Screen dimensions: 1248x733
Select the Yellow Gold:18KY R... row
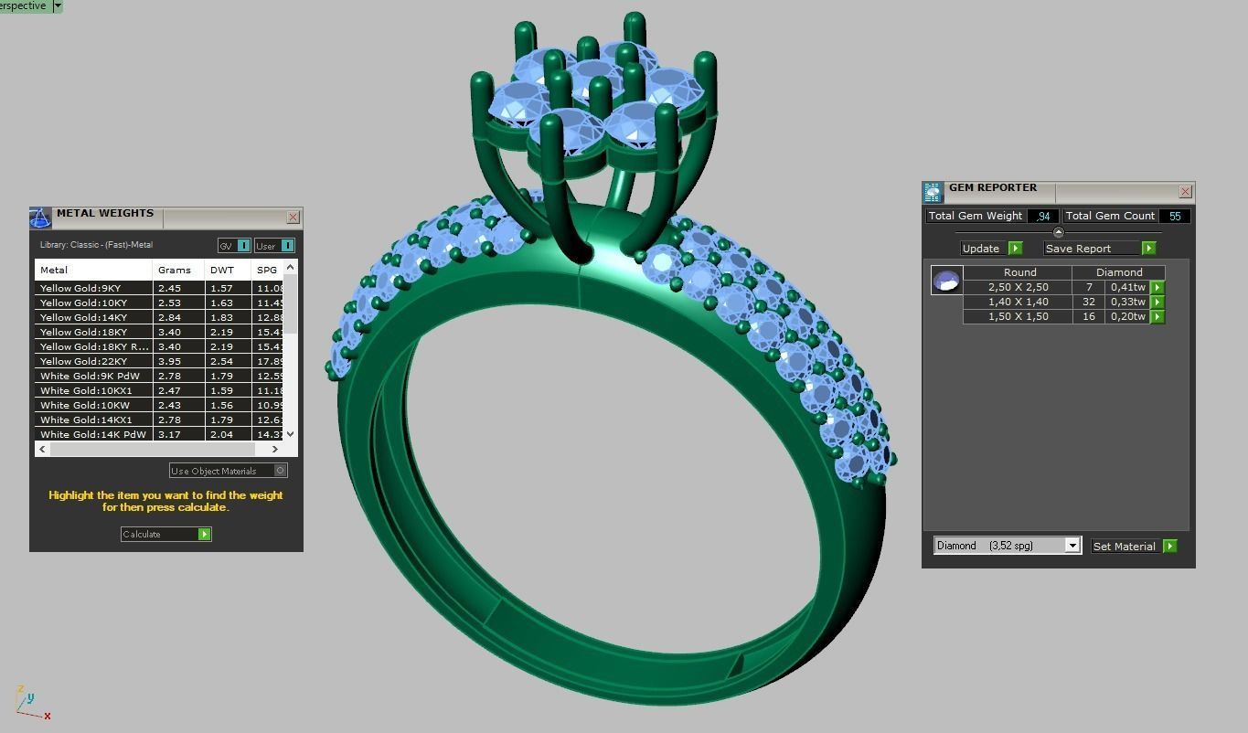click(x=160, y=346)
